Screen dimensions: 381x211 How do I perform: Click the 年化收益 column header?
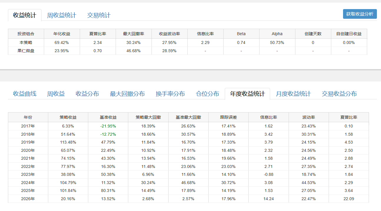[62, 34]
